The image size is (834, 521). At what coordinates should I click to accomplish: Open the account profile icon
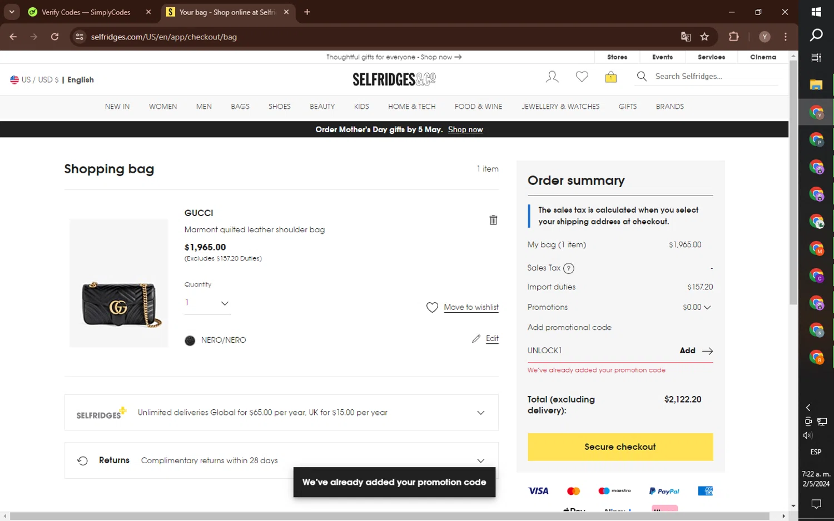552,77
